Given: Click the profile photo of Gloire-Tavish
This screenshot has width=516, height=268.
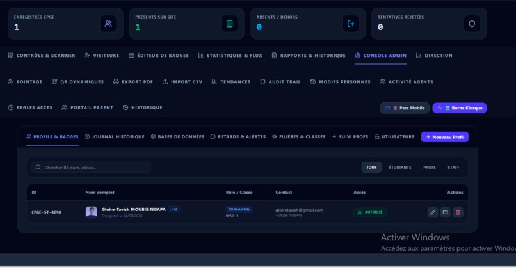Looking at the screenshot, I should [x=92, y=212].
